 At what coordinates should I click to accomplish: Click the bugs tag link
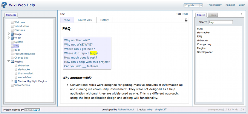186,14
